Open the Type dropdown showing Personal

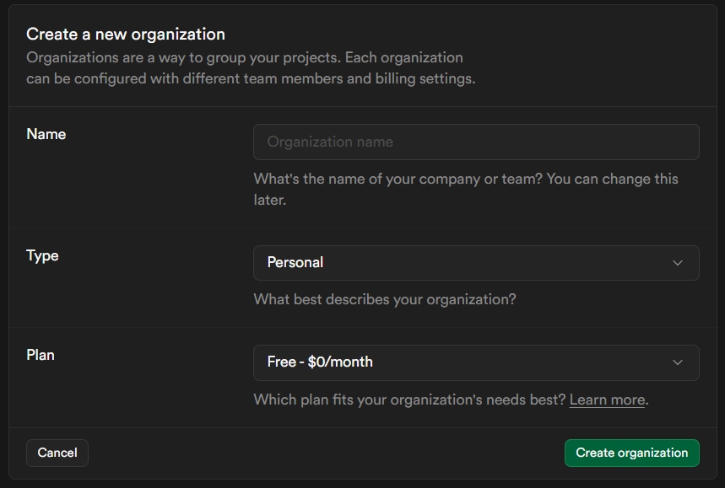(475, 263)
